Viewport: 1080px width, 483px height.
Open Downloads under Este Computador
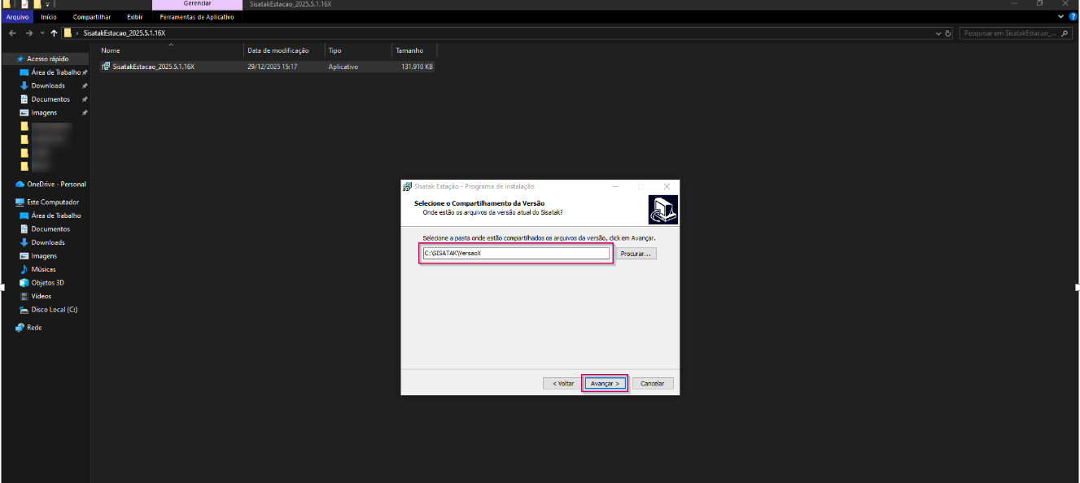pos(48,242)
